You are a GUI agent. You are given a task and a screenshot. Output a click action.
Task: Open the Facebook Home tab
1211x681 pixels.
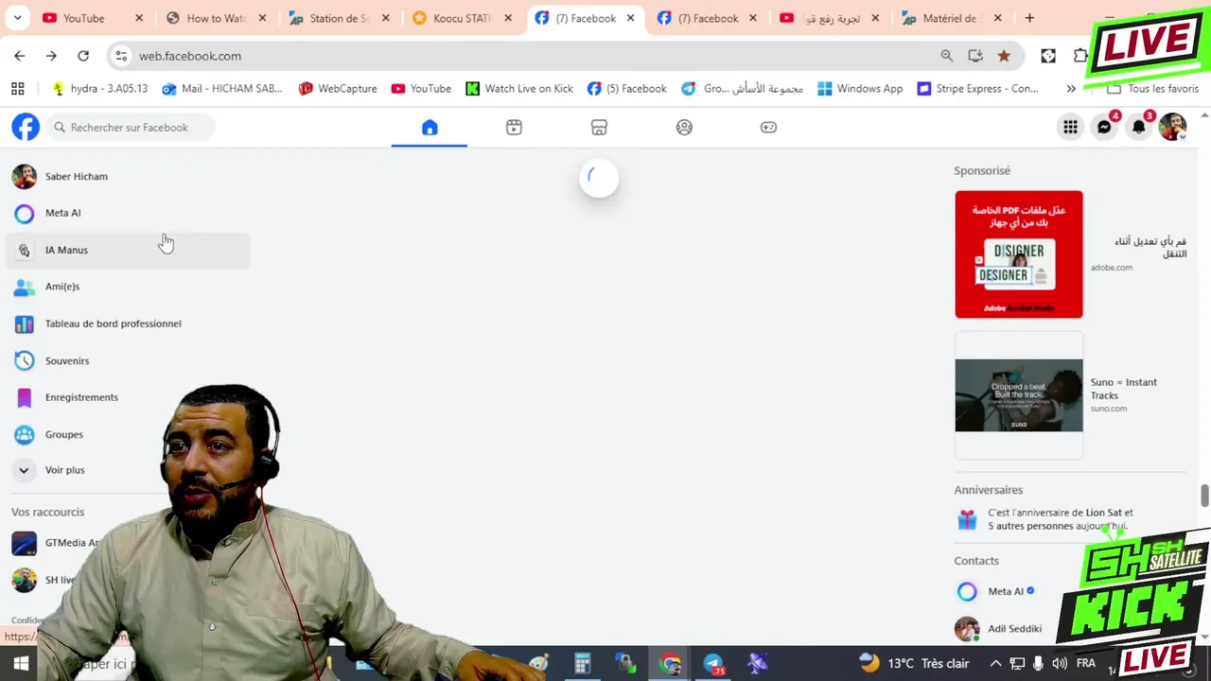pos(430,128)
